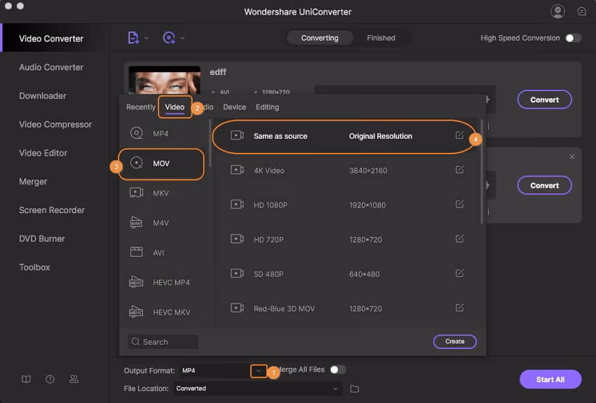Click the help question mark icon
The height and width of the screenshot is (403, 596).
click(x=50, y=379)
